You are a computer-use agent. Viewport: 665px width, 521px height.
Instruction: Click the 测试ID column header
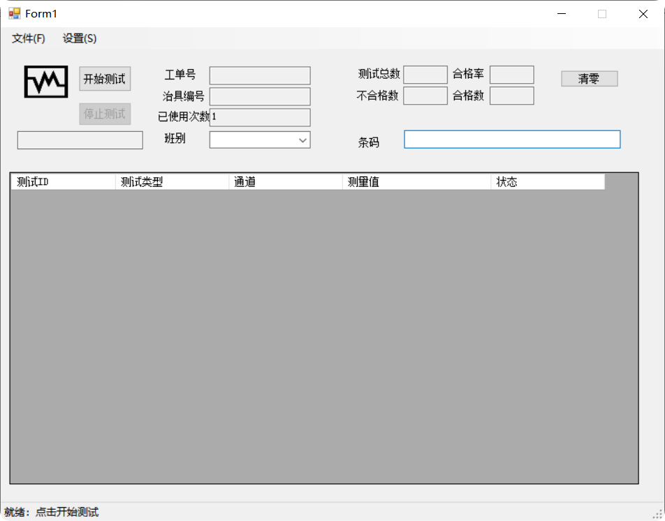point(61,181)
